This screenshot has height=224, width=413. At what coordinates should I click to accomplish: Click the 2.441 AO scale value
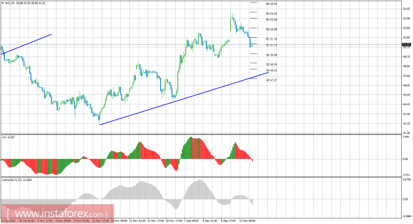tap(406, 137)
